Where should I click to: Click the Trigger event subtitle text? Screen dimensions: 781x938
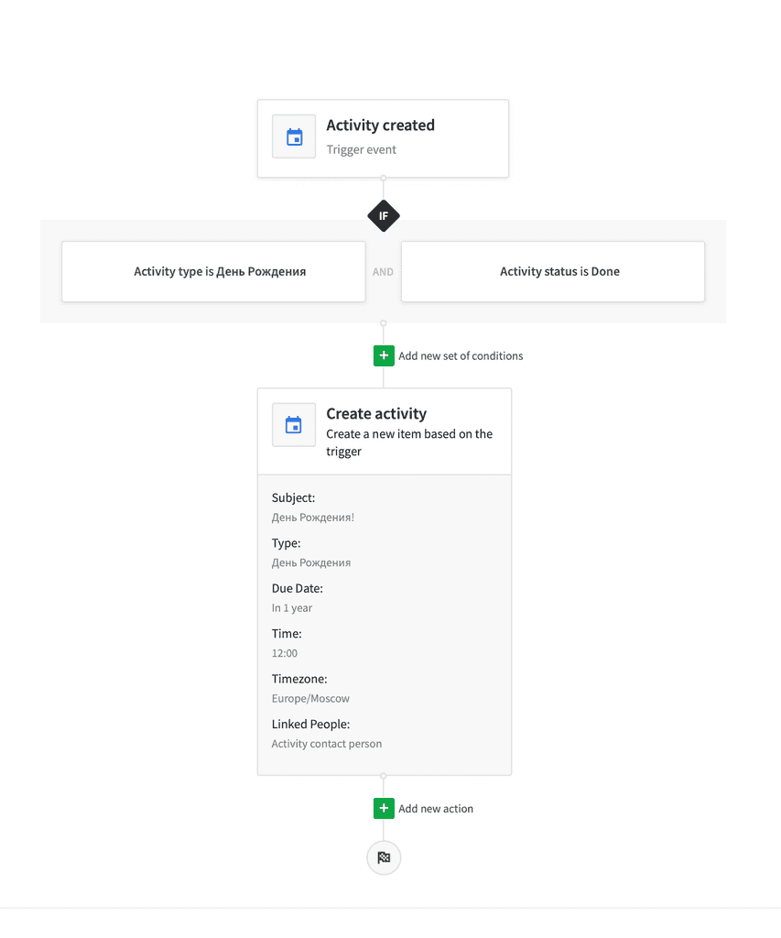tap(361, 149)
